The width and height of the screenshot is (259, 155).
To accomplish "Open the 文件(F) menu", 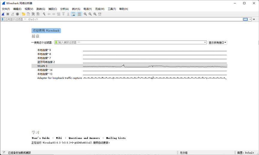I will (6, 9).
